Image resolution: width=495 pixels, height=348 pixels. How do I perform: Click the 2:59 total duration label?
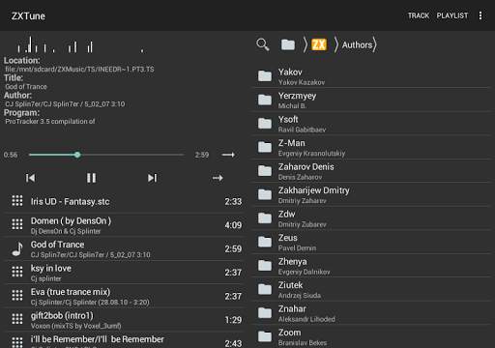pyautogui.click(x=202, y=155)
